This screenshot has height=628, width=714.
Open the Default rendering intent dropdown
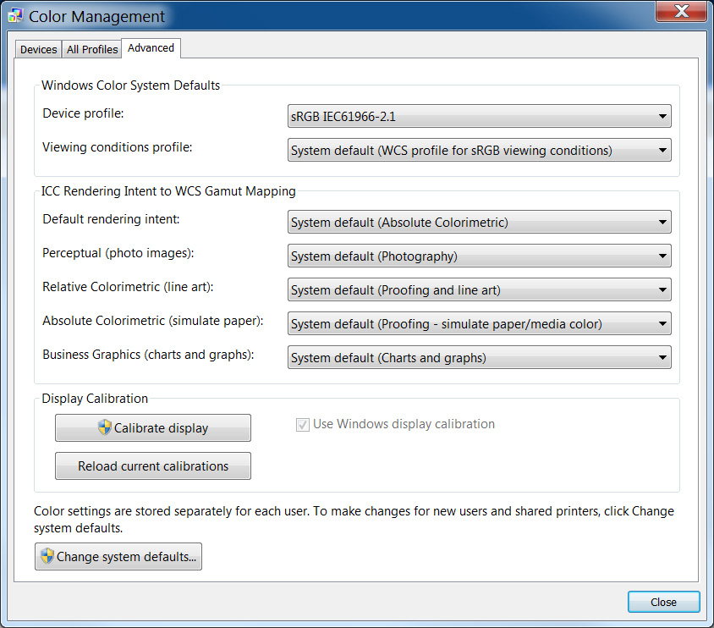pos(479,223)
